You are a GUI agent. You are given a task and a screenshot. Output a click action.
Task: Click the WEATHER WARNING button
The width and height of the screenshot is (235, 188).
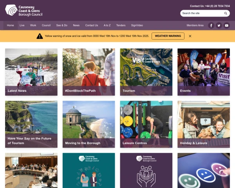click(168, 36)
